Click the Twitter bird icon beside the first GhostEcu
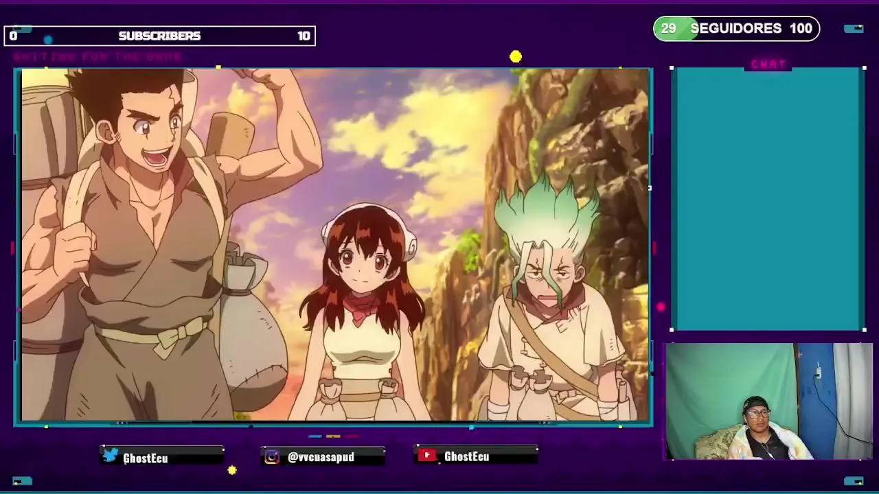The height and width of the screenshot is (494, 879). [x=110, y=456]
